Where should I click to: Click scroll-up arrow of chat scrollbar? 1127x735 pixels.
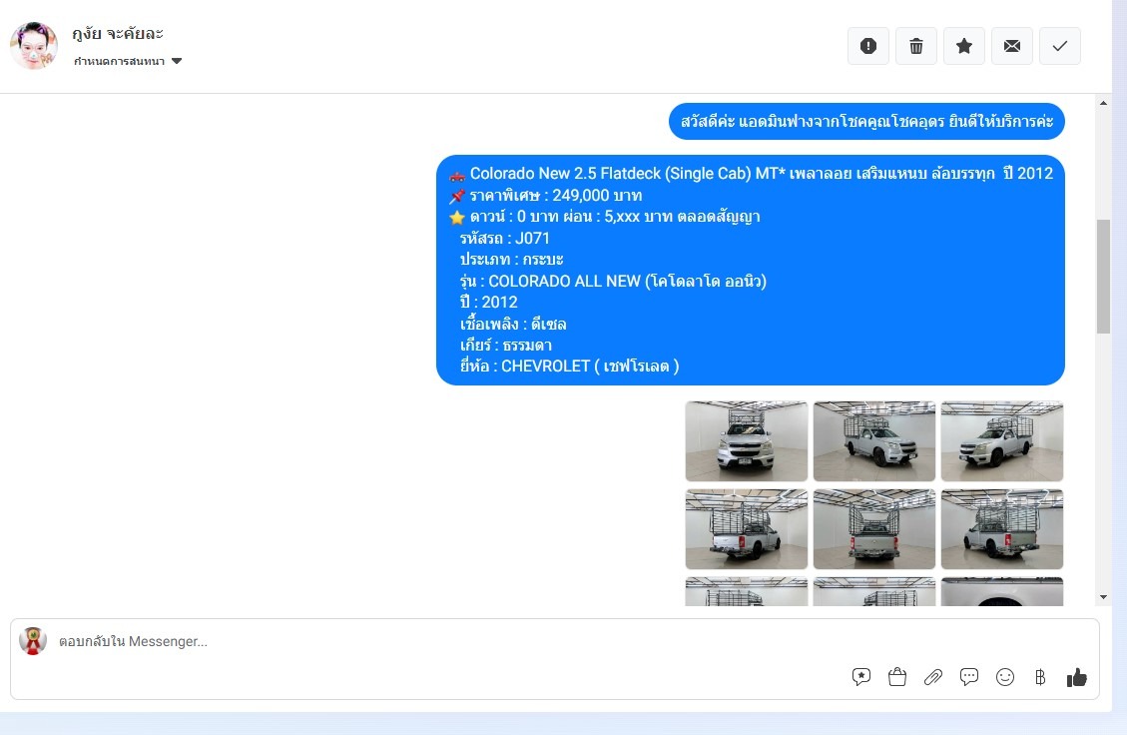(1103, 103)
